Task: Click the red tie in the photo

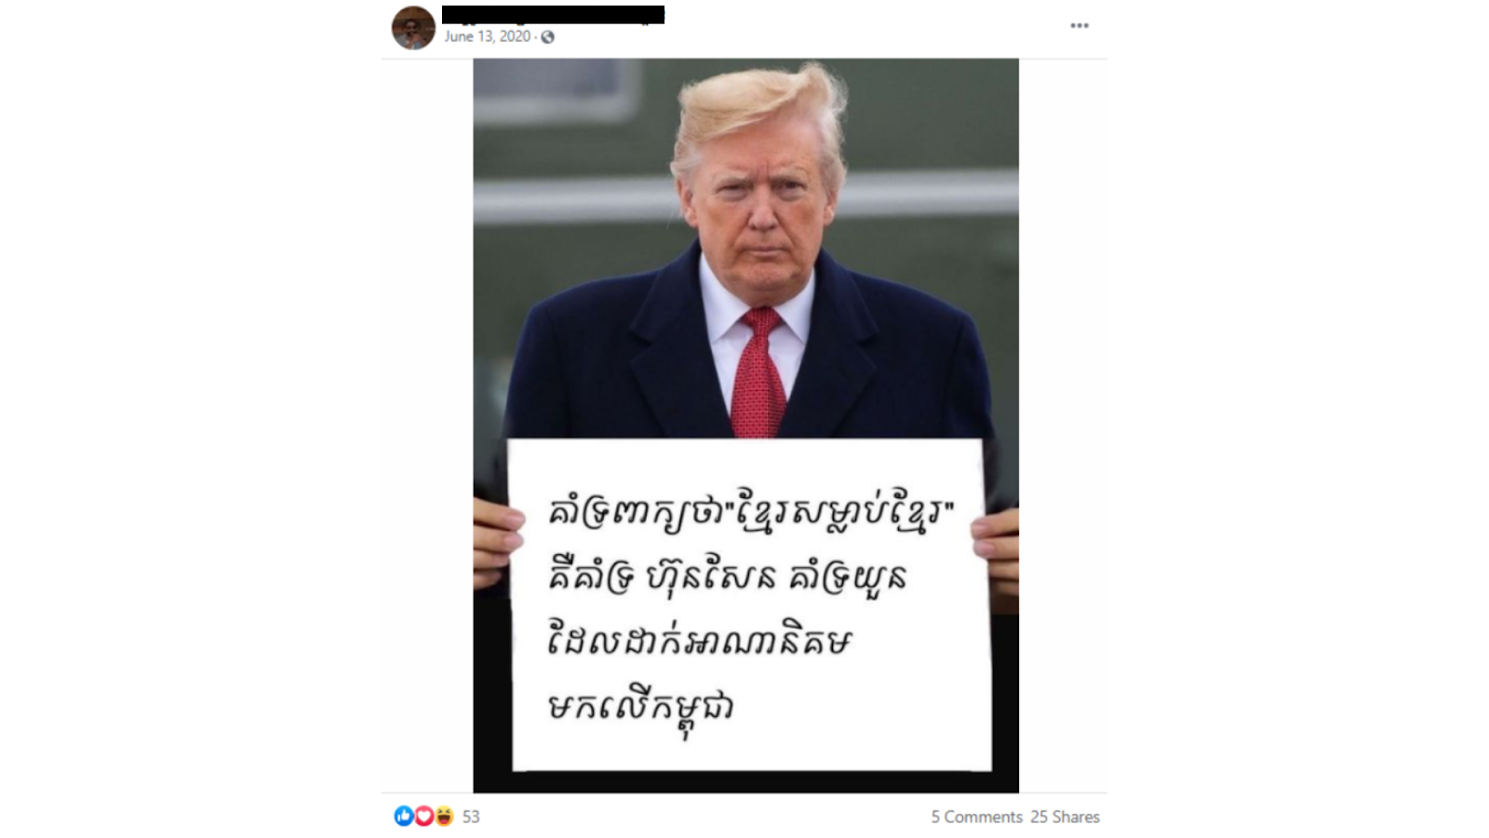Action: pos(758,372)
